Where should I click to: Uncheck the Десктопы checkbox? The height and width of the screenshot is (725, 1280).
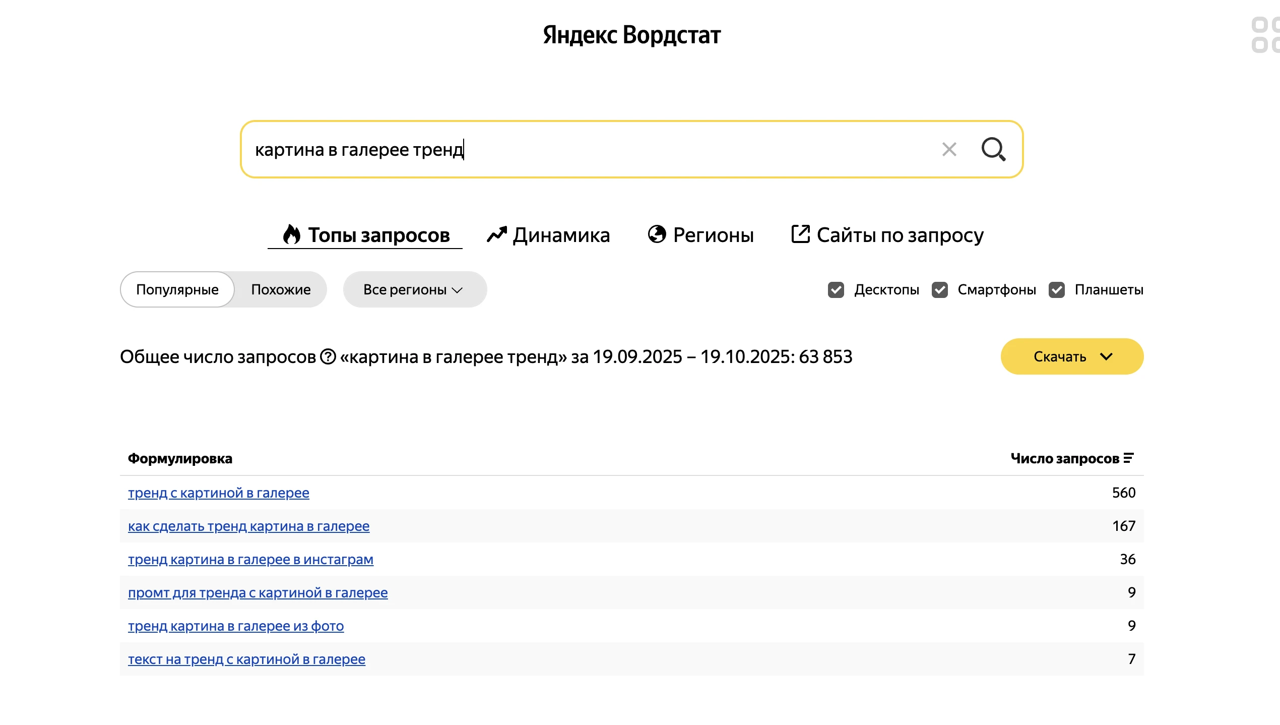tap(836, 290)
